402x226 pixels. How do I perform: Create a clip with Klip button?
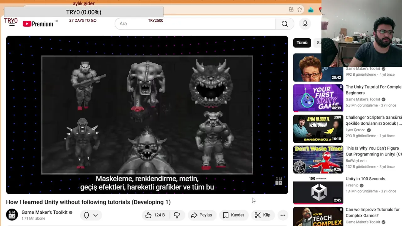(263, 215)
